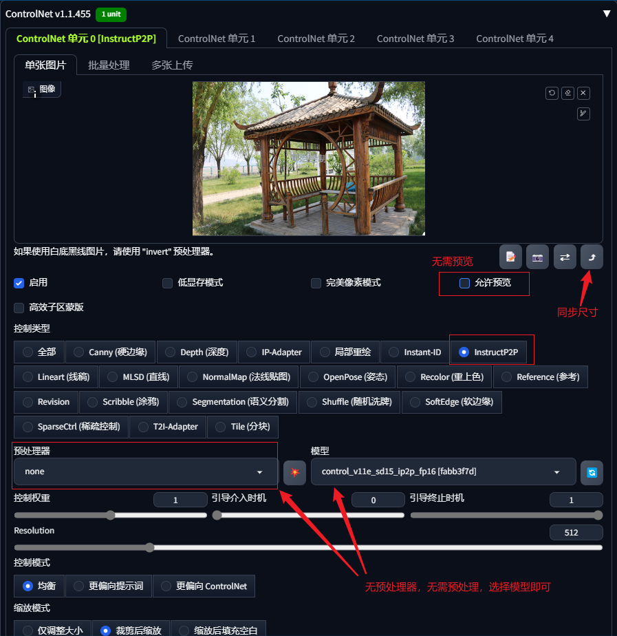
Task: Click the mirror webcam swap-arrows icon
Action: point(565,257)
